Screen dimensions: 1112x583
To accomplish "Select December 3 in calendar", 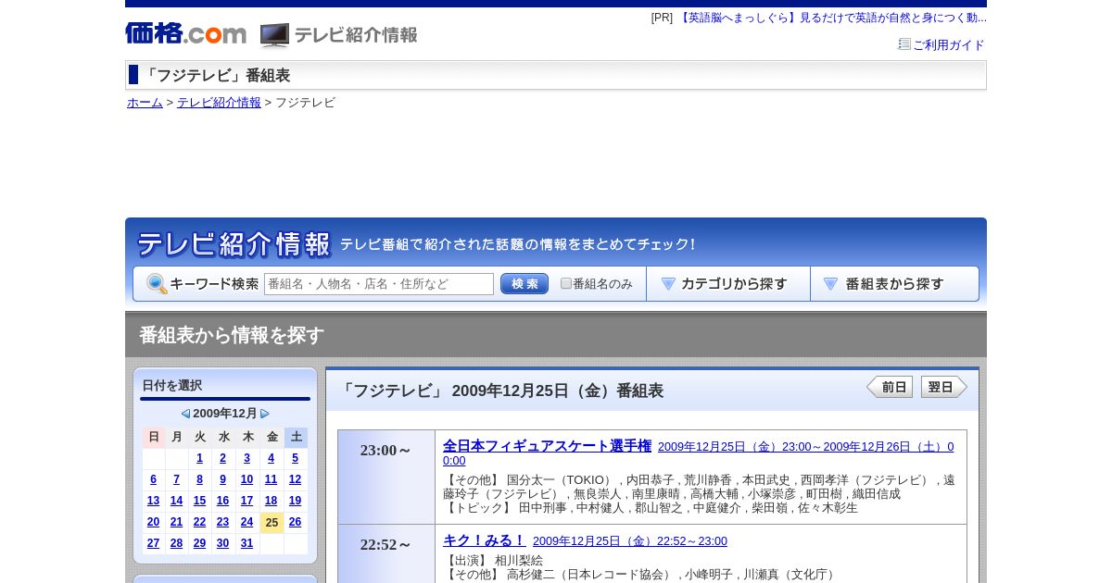I will pyautogui.click(x=246, y=458).
